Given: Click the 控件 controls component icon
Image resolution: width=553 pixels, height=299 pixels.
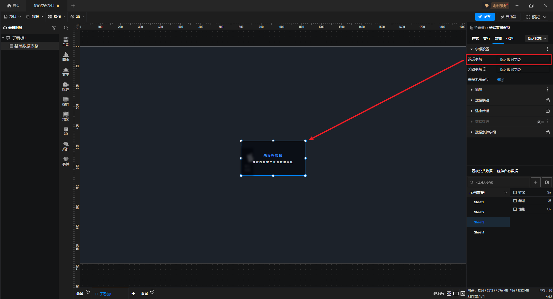Looking at the screenshot, I should click(x=66, y=101).
